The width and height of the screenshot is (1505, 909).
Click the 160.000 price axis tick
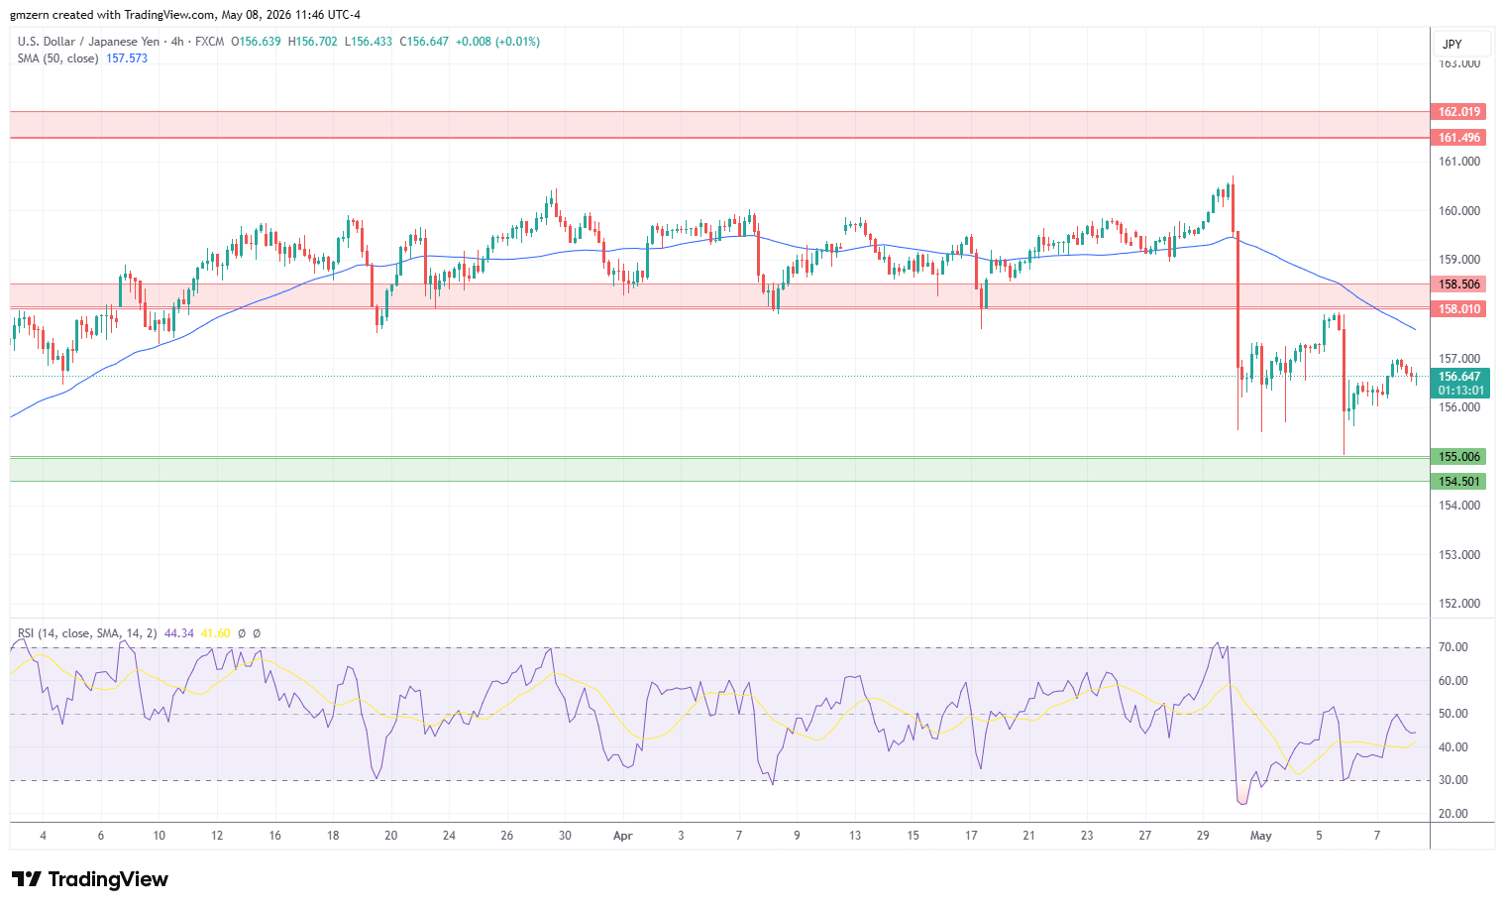click(1459, 211)
